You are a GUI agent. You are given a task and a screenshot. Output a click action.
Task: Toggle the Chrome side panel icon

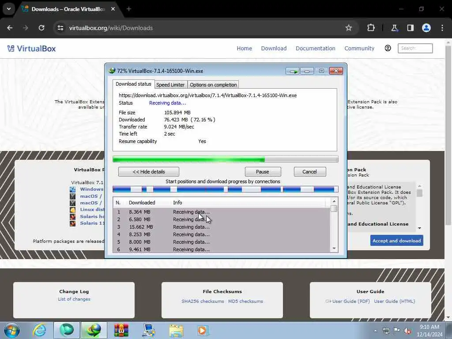pyautogui.click(x=410, y=28)
